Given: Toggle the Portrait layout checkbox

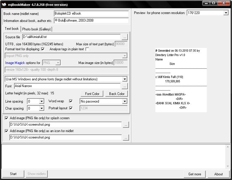Looking at the screenshot, I should pos(71,108).
